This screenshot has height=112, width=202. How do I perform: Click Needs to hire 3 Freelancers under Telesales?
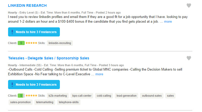click(34, 84)
